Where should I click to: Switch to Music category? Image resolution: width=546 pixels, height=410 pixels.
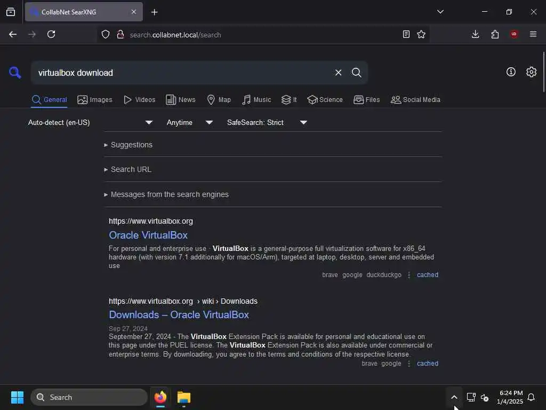pos(256,100)
